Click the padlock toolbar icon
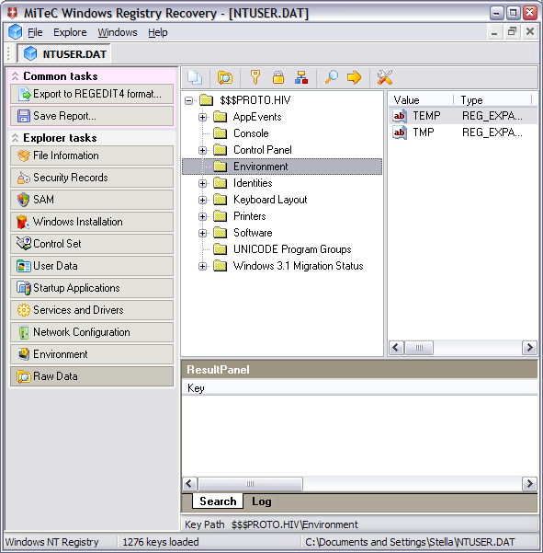Screen dimensions: 543x553 278,77
